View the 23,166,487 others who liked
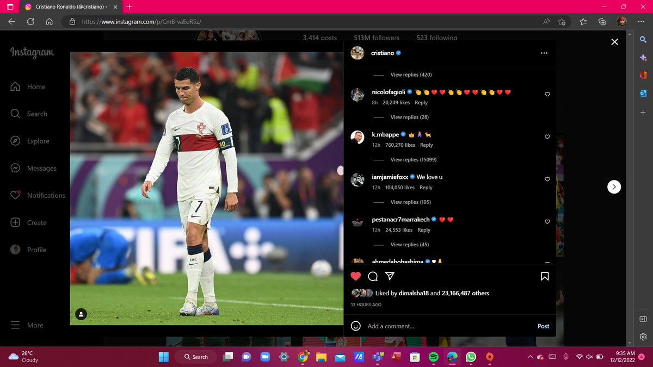Screen dimensions: 653x367 tap(465, 293)
